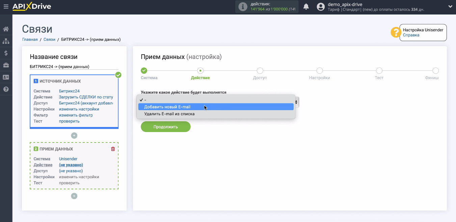Select the Система step circle
The height and width of the screenshot is (222, 456).
(x=144, y=70)
